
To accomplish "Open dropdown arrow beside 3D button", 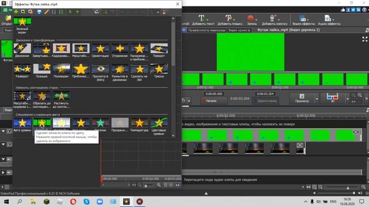I will [347, 99].
